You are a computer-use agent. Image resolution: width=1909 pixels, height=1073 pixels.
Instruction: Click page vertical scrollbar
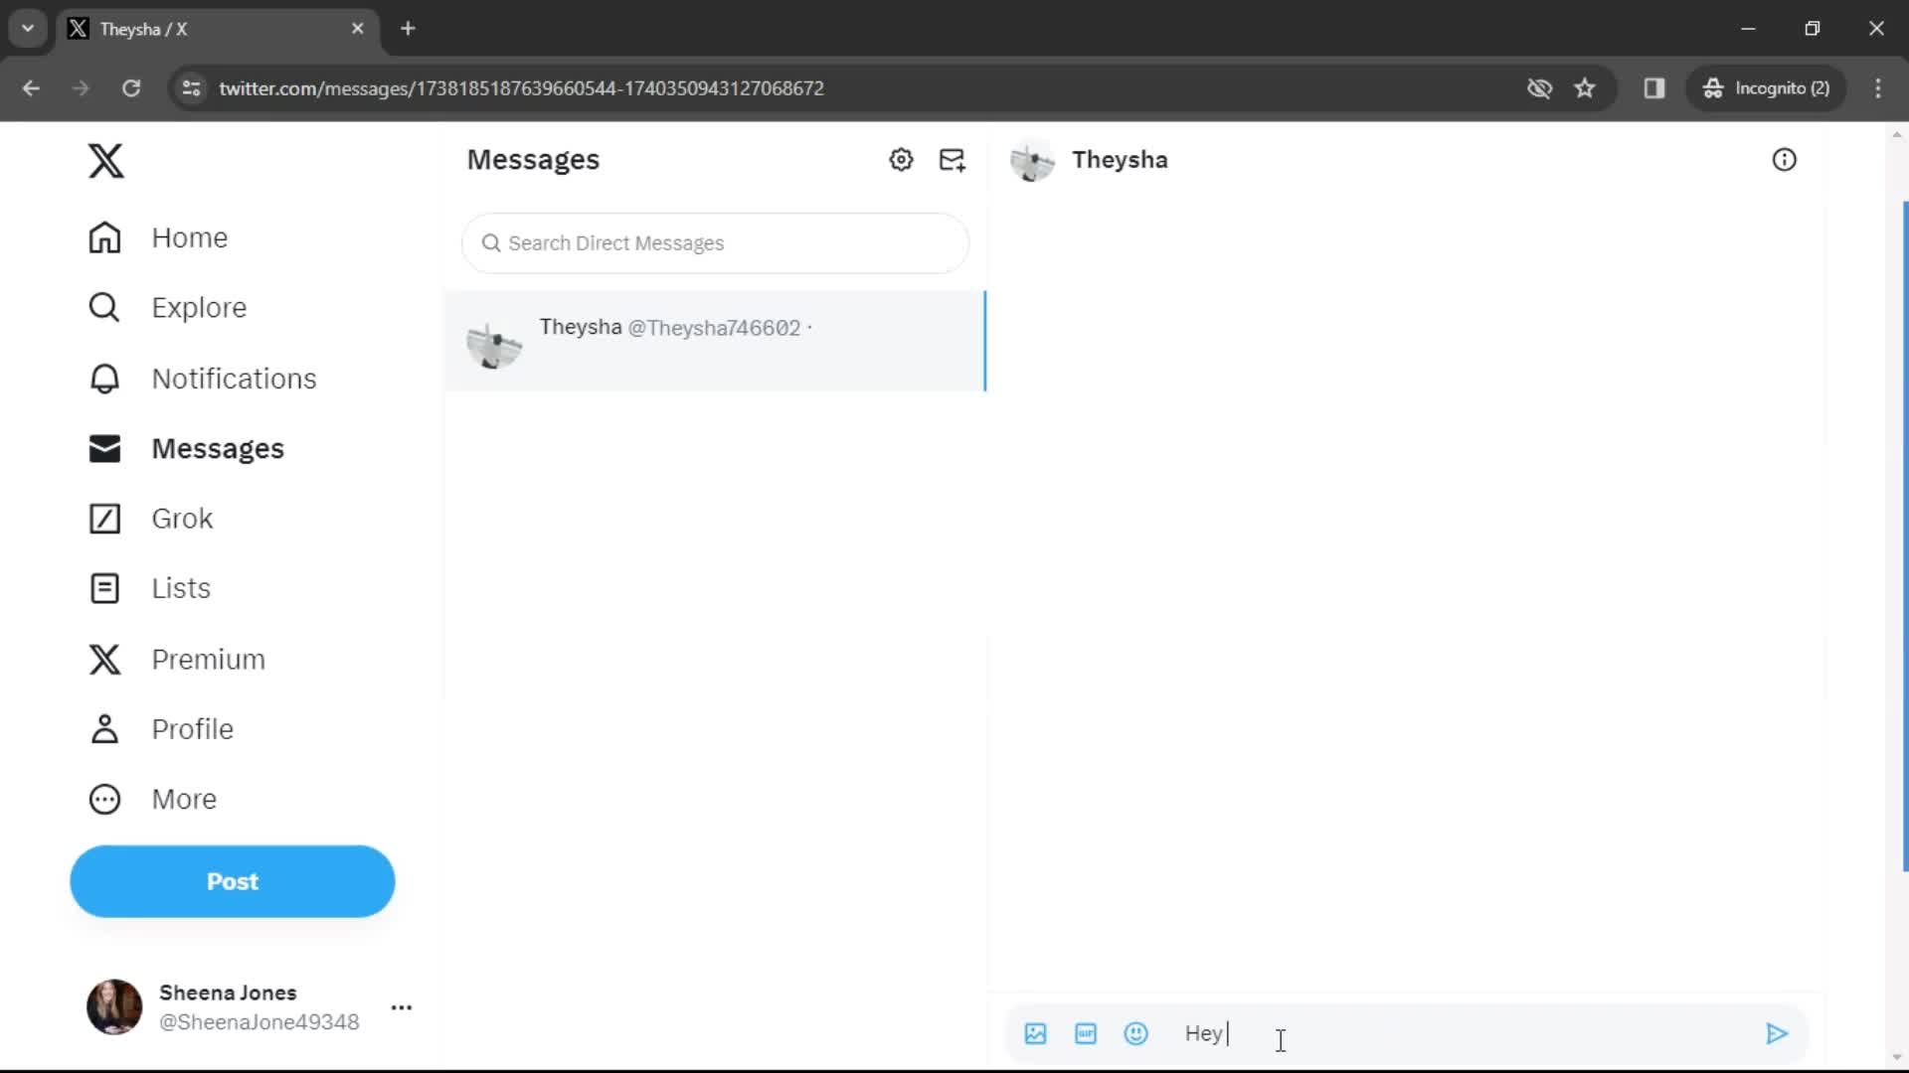click(1903, 536)
